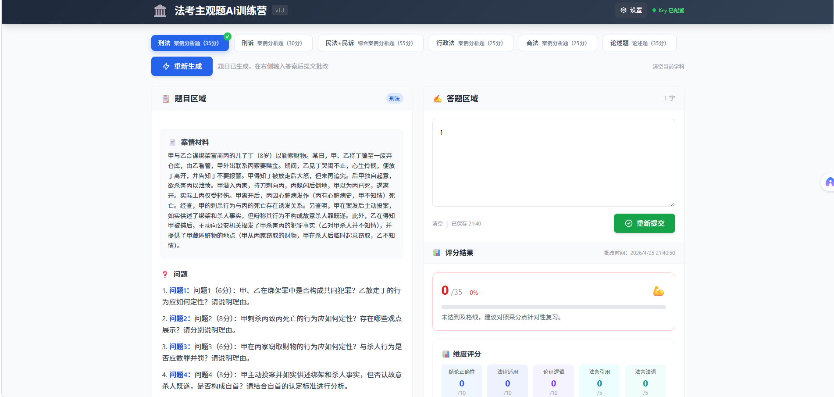The width and height of the screenshot is (834, 397).
Task: Click the flexed arm icon in score card
Action: pos(658,291)
